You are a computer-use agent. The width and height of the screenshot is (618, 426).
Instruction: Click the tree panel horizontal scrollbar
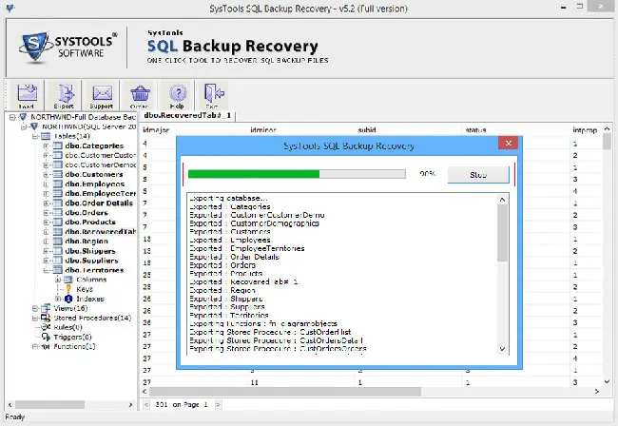click(x=70, y=405)
